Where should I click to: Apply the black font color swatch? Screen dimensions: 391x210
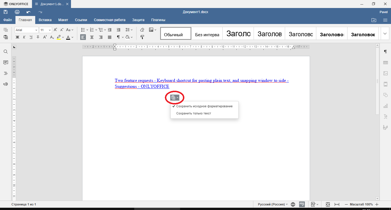[68, 37]
